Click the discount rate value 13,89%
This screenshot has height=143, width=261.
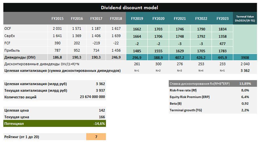coord(244,84)
